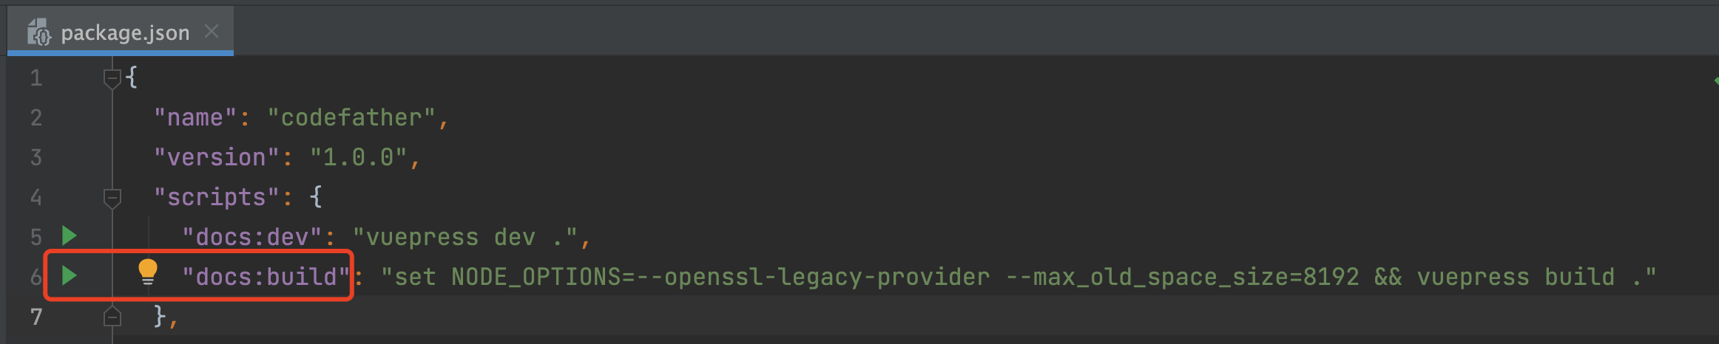Click line number 7 in the gutter
Image resolution: width=1719 pixels, height=344 pixels.
[x=36, y=317]
